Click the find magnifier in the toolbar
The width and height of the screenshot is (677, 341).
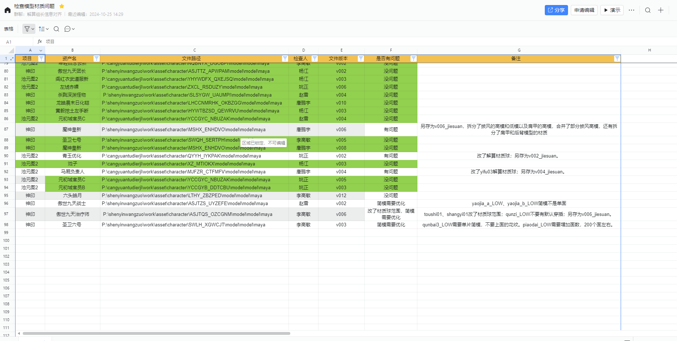[56, 29]
